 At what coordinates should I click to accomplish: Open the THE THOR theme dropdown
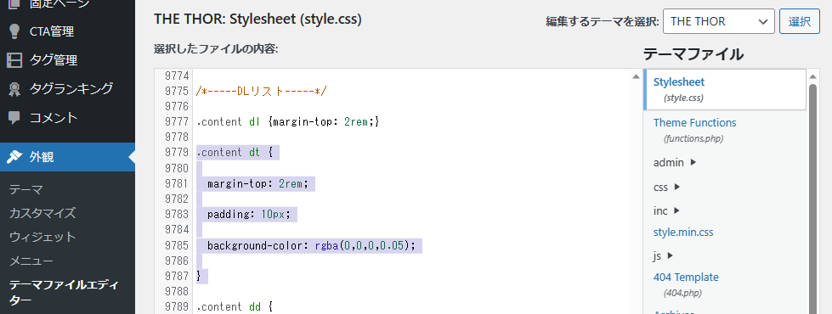pos(719,21)
